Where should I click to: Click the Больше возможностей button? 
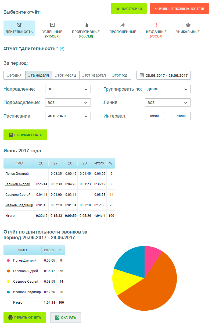click(x=179, y=9)
